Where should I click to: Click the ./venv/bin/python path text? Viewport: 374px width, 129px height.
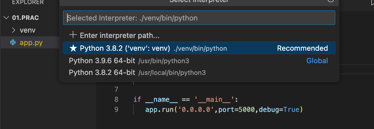pos(200,49)
